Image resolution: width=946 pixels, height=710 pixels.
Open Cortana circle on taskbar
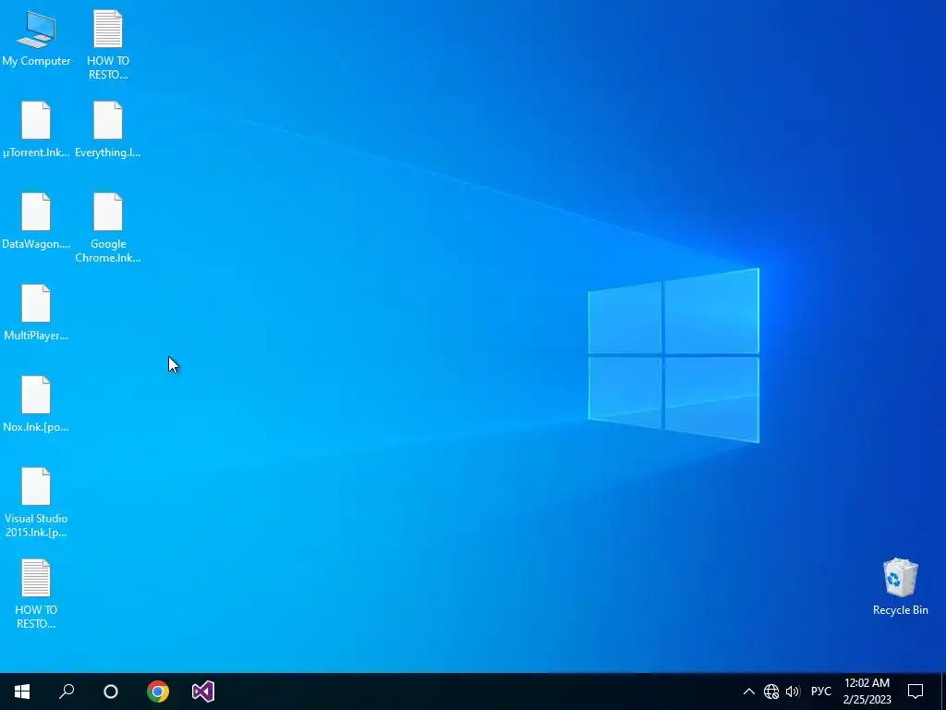click(111, 692)
